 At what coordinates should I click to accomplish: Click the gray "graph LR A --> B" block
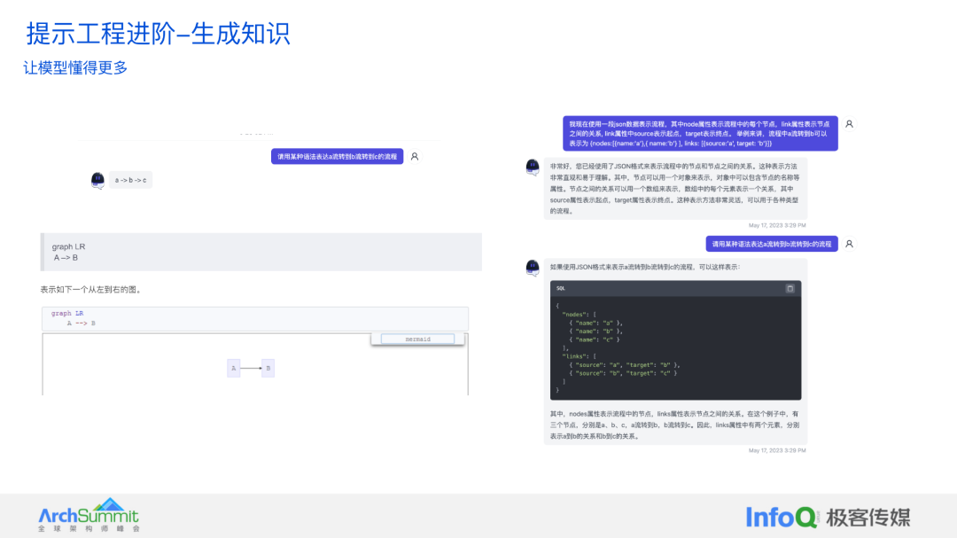click(261, 252)
